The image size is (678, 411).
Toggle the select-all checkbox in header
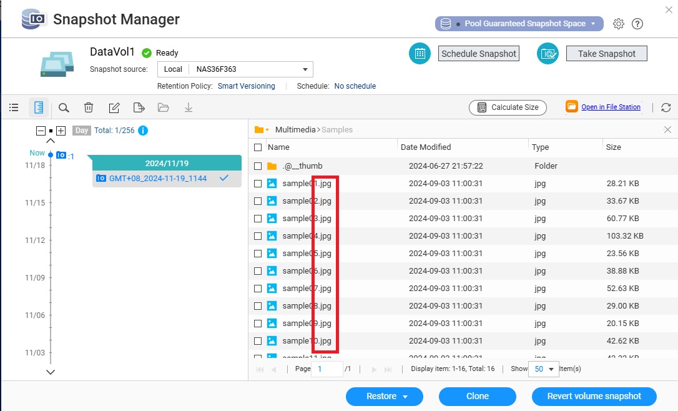coord(258,147)
